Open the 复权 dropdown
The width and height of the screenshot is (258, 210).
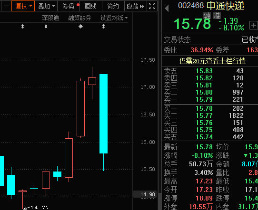(23, 6)
